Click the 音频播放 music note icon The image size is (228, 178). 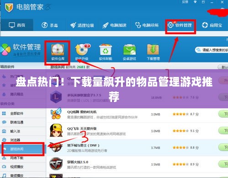coord(4,176)
